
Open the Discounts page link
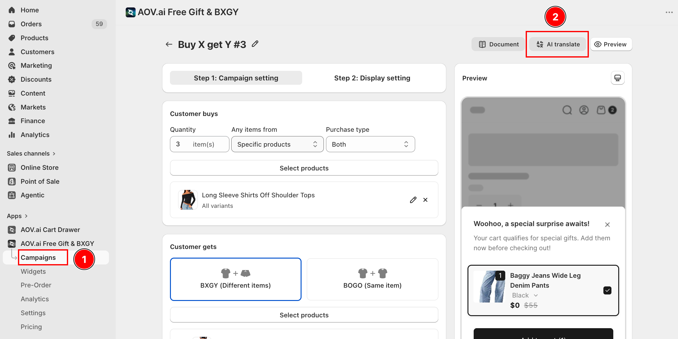click(x=36, y=79)
